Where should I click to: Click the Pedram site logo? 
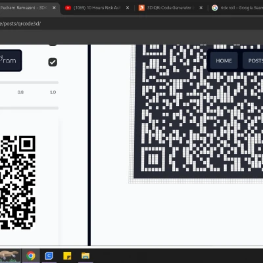(x=10, y=60)
